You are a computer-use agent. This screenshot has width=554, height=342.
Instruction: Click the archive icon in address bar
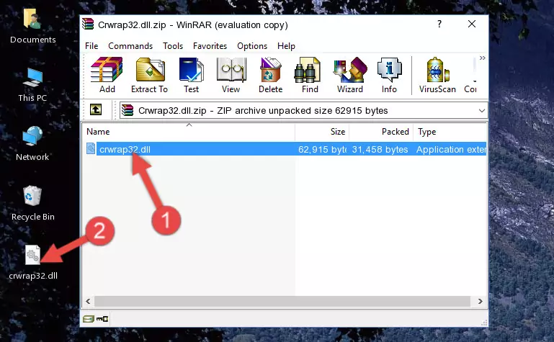tap(128, 110)
